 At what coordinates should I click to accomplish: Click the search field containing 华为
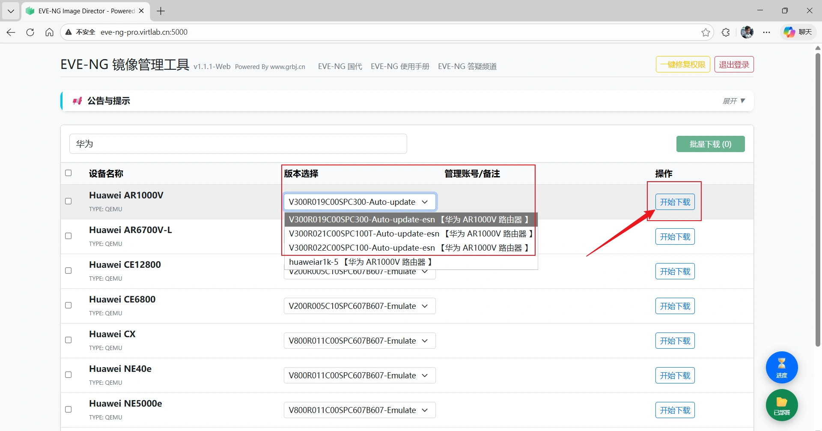(238, 144)
